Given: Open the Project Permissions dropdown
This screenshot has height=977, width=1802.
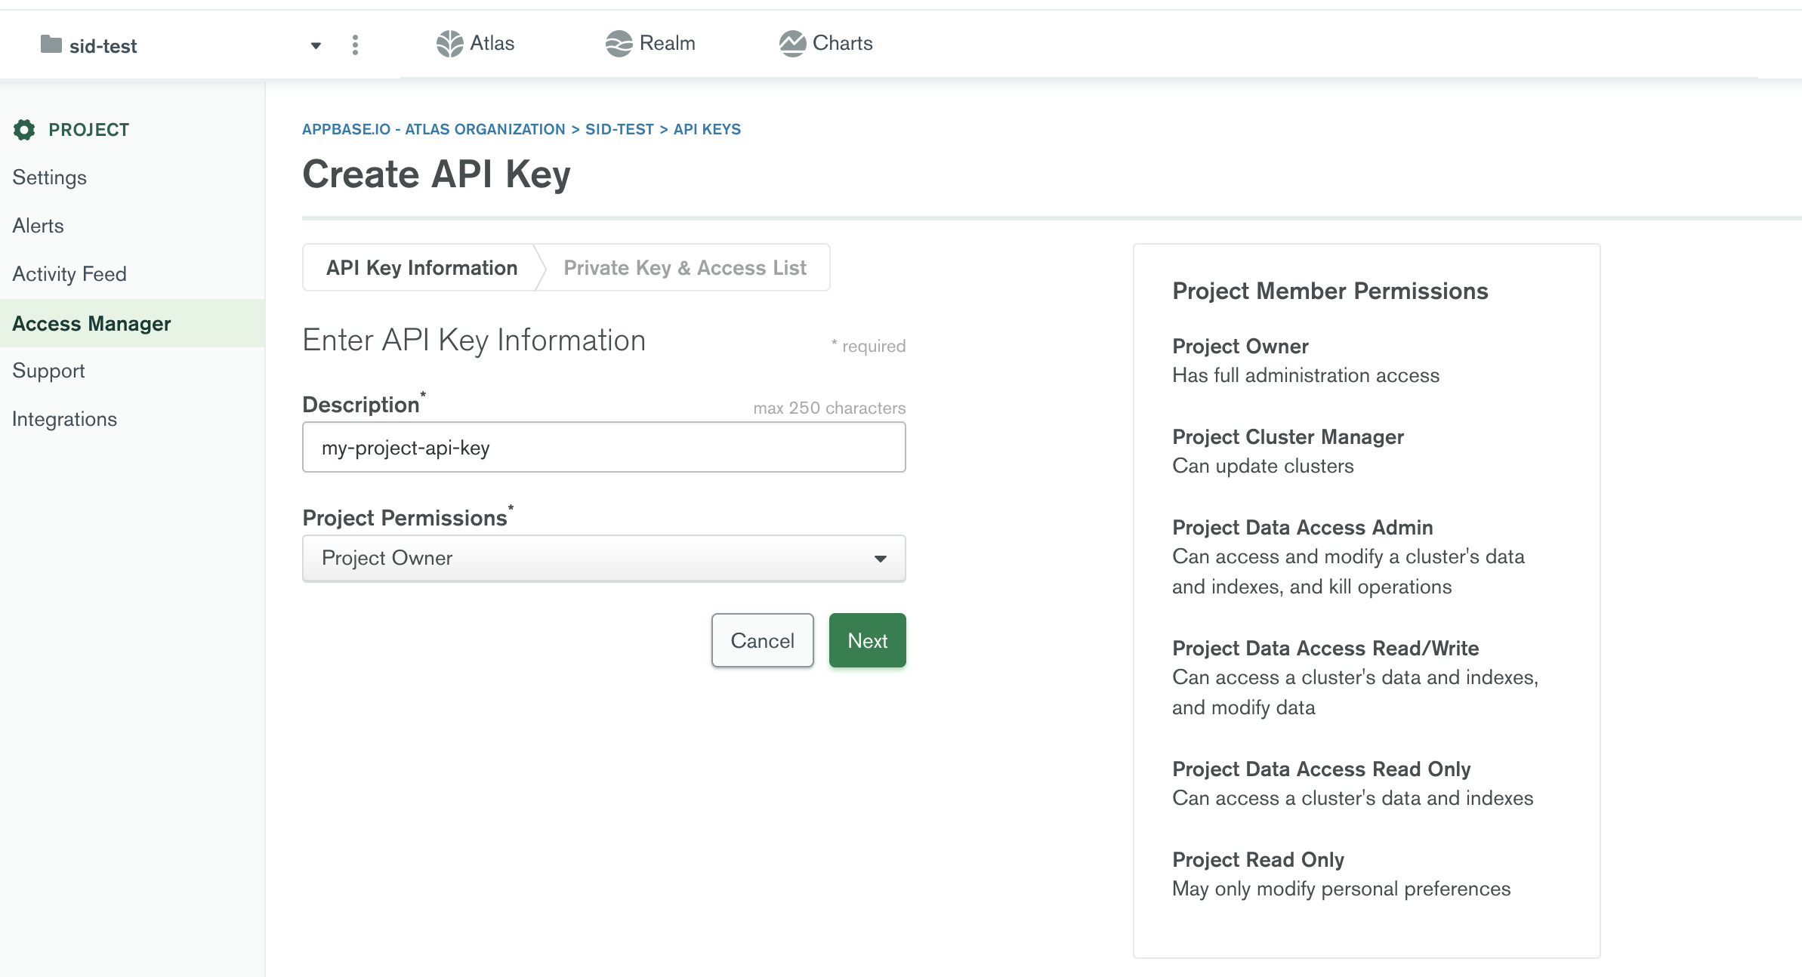Looking at the screenshot, I should pyautogui.click(x=603, y=558).
